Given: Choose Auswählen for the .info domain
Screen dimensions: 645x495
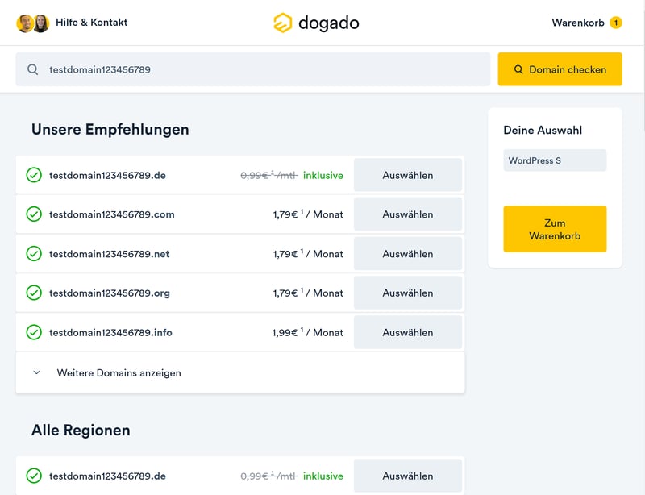Looking at the screenshot, I should click(x=407, y=332).
